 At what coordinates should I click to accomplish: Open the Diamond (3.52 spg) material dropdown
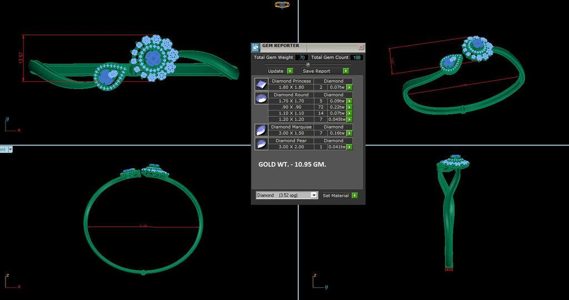pyautogui.click(x=314, y=196)
